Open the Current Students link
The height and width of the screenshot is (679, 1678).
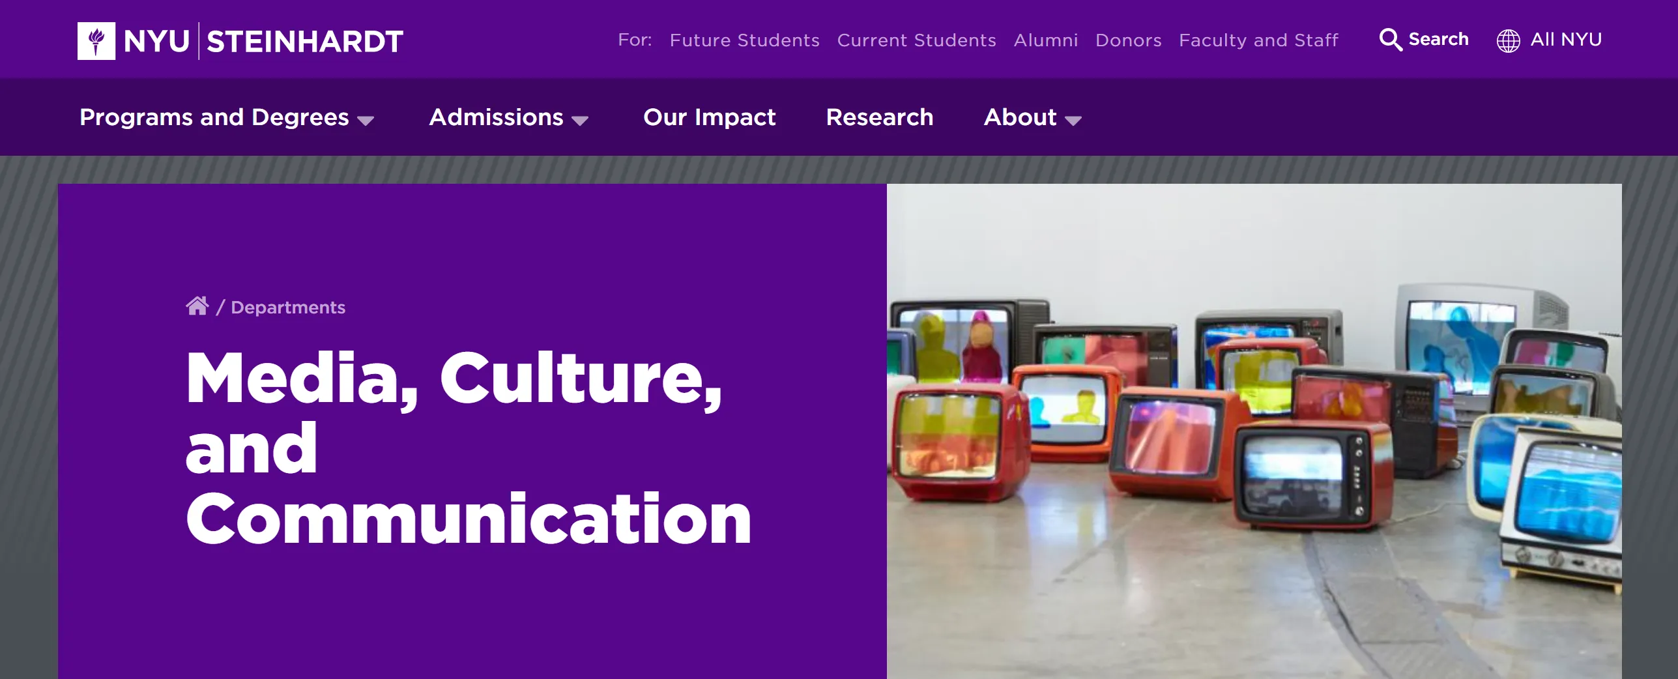pyautogui.click(x=916, y=40)
